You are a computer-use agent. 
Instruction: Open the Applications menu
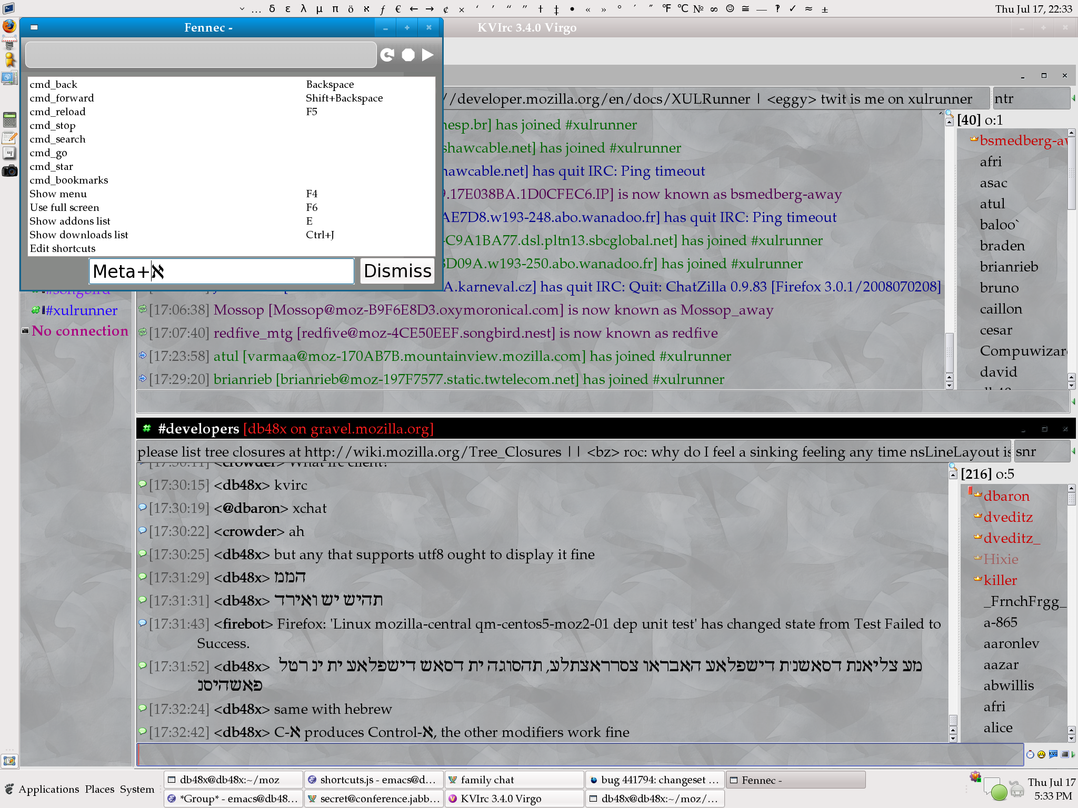[x=48, y=789]
